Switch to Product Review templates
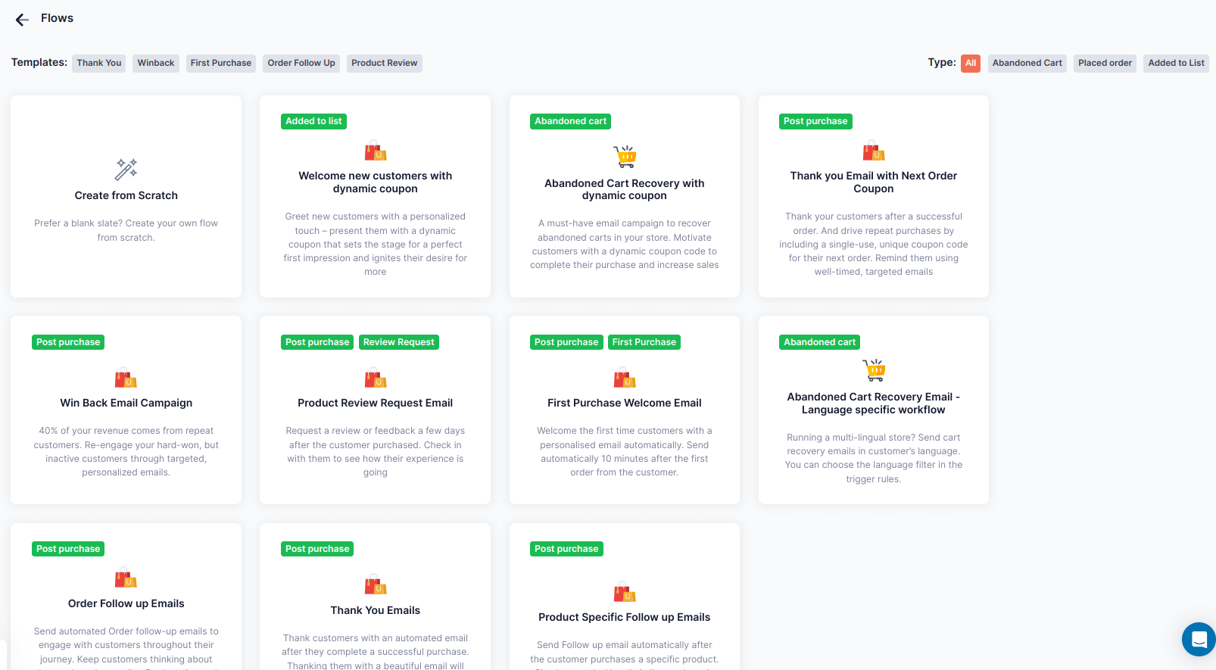The image size is (1216, 670). coord(384,63)
